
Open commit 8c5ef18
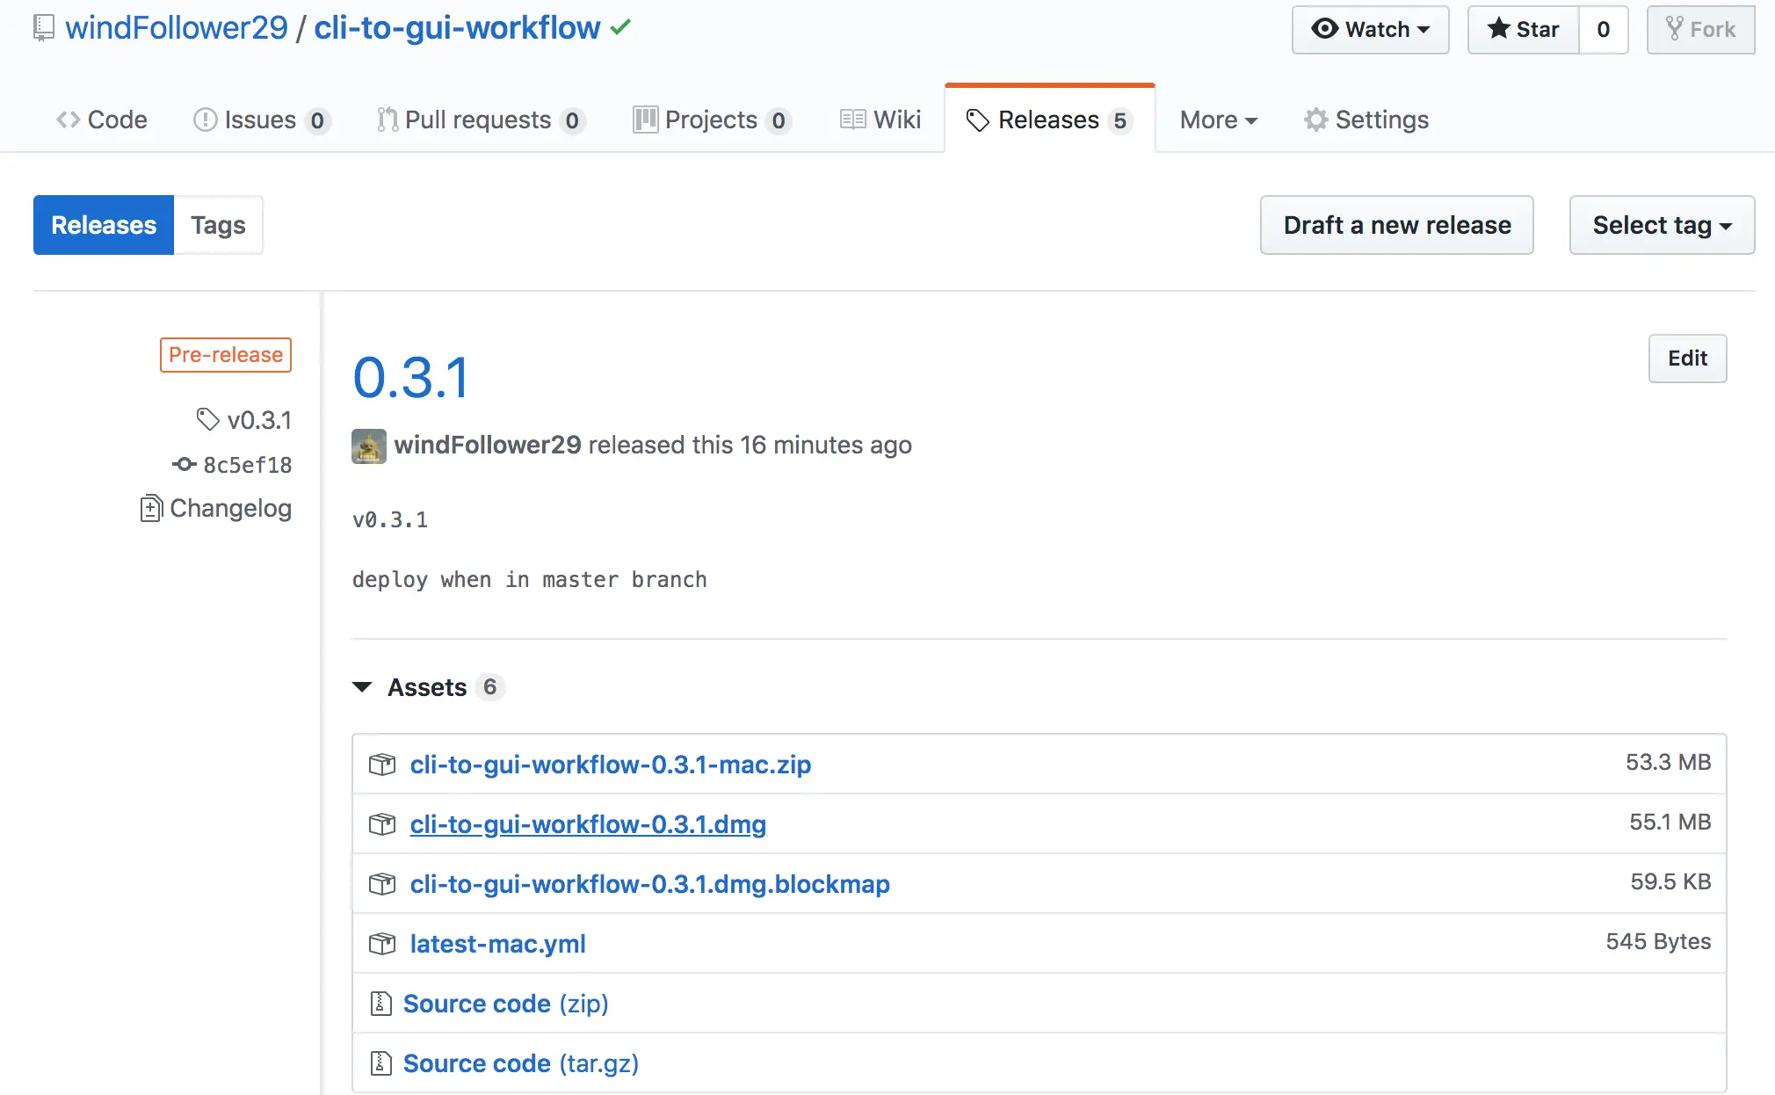coord(247,464)
